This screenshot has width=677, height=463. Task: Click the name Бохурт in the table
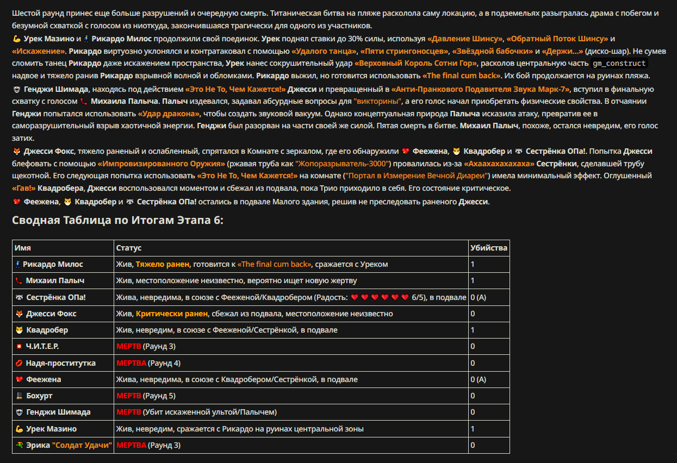click(x=39, y=396)
